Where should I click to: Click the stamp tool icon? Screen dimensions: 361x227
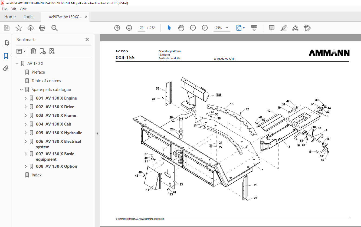[307, 28]
